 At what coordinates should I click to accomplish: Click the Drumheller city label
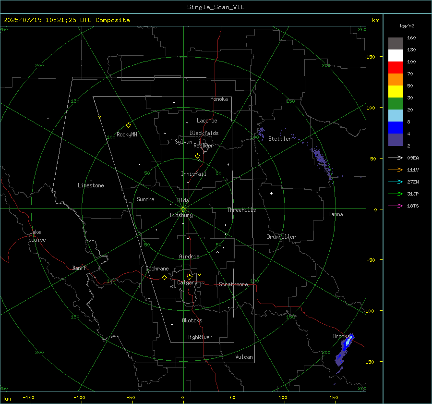click(x=281, y=237)
